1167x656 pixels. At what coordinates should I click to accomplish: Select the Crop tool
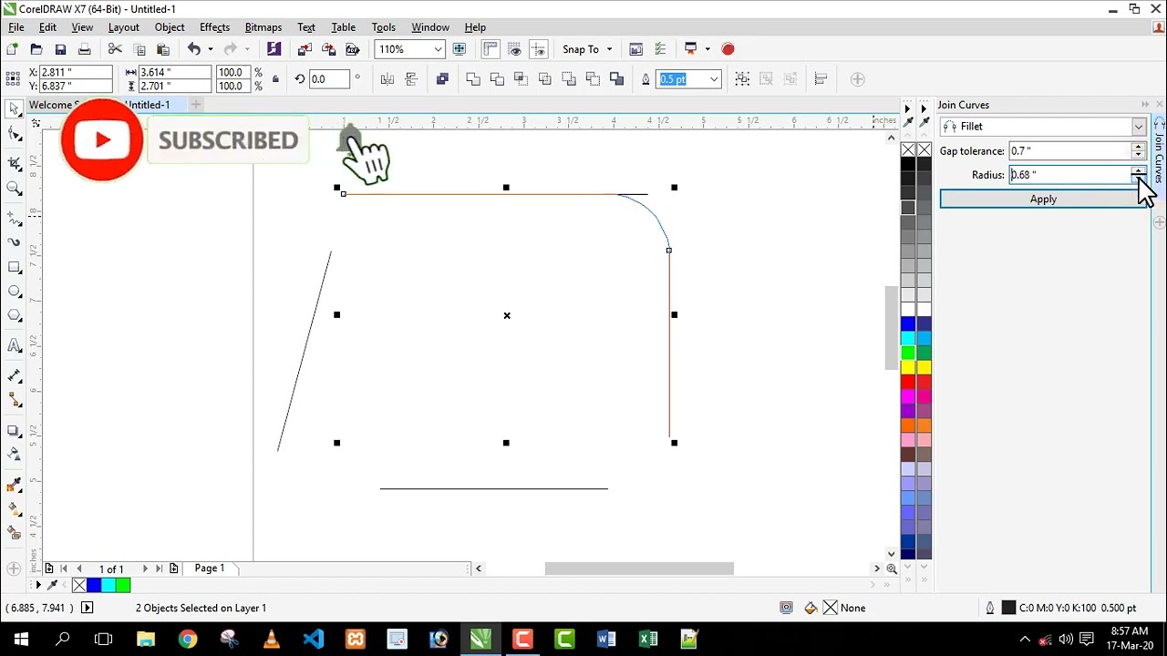tap(15, 164)
